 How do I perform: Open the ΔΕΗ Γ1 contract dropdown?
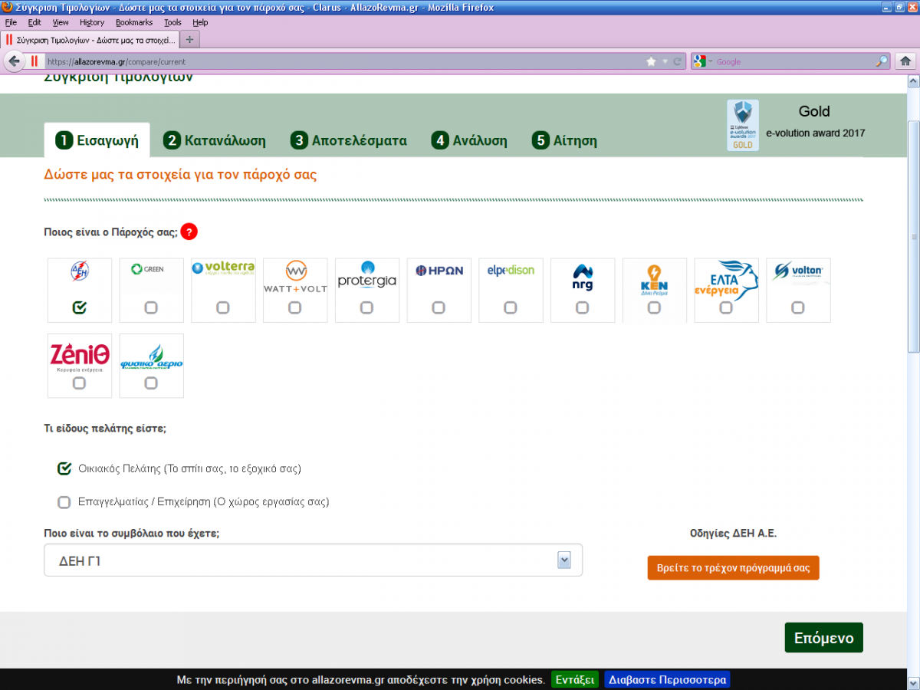coord(313,560)
